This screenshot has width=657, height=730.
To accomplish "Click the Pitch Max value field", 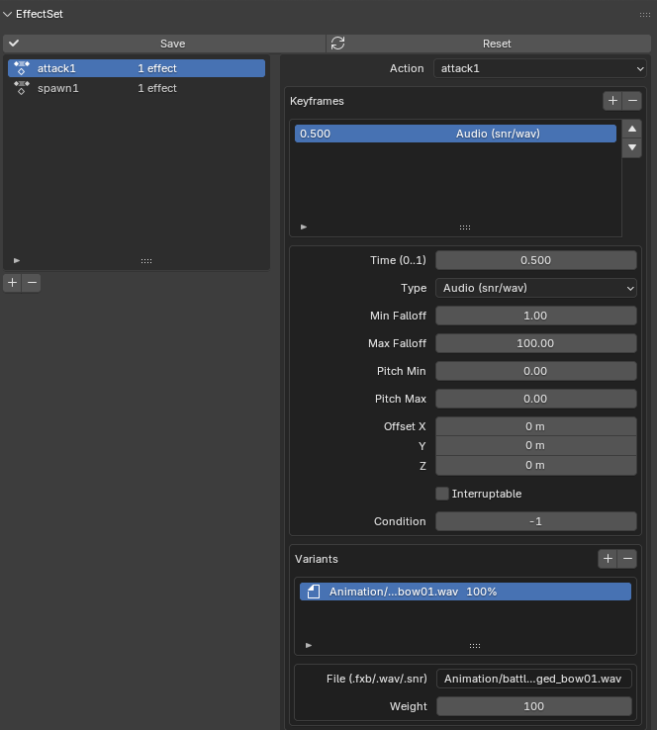I will click(x=536, y=399).
